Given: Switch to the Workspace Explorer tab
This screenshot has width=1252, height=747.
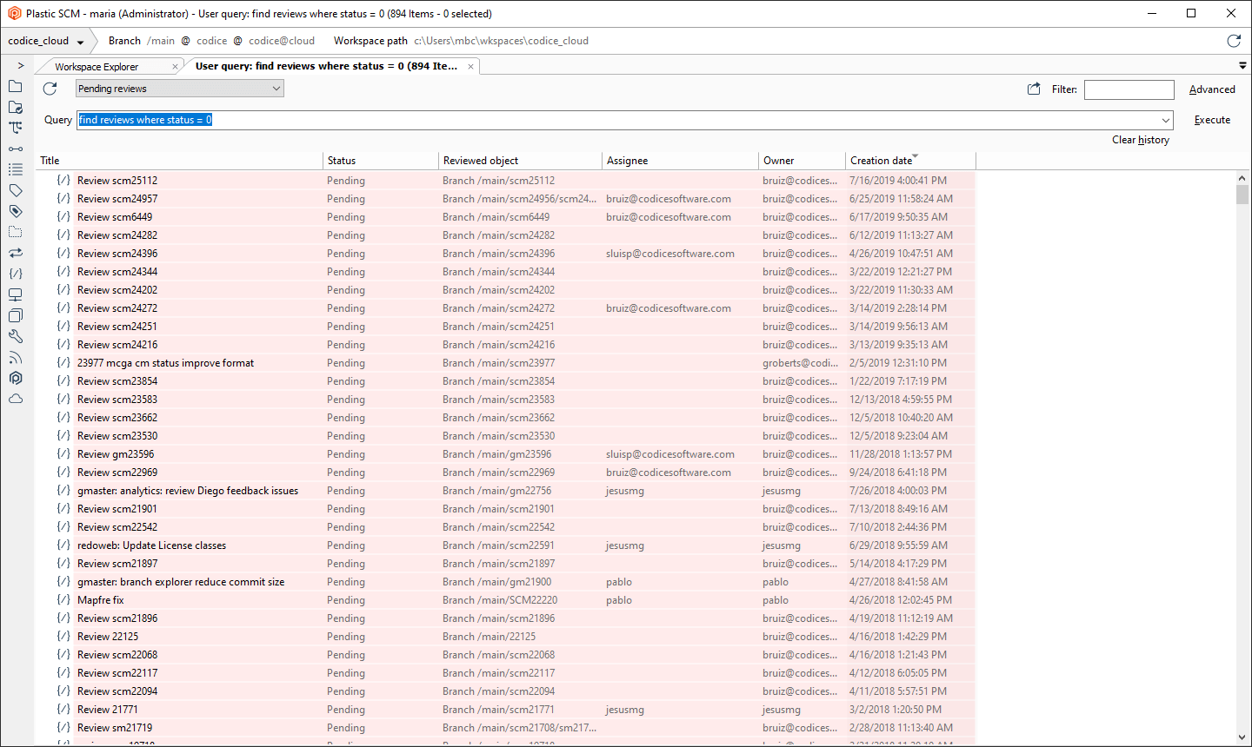Looking at the screenshot, I should (x=97, y=67).
